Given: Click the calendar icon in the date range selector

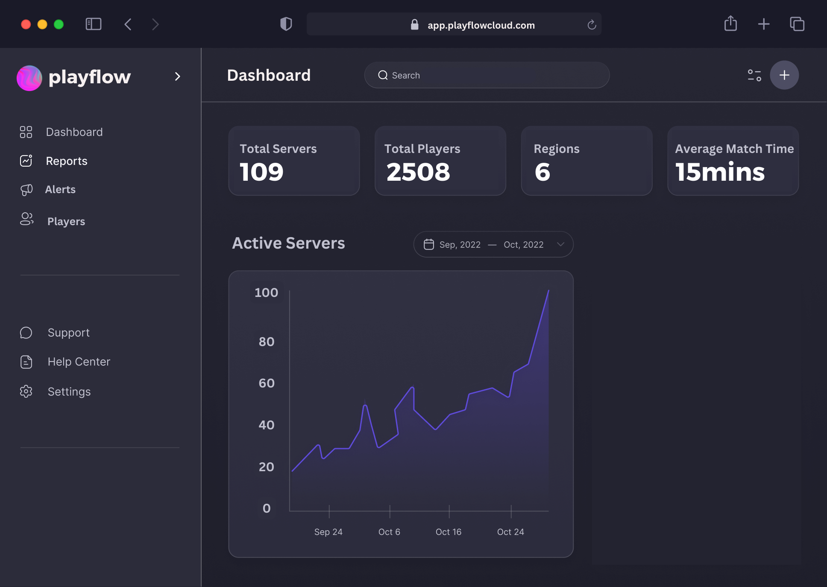Looking at the screenshot, I should (428, 244).
